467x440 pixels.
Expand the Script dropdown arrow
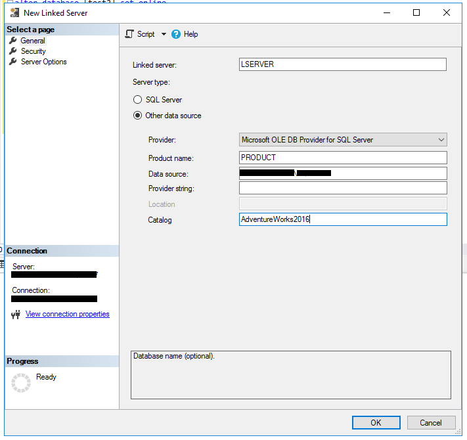pos(164,34)
